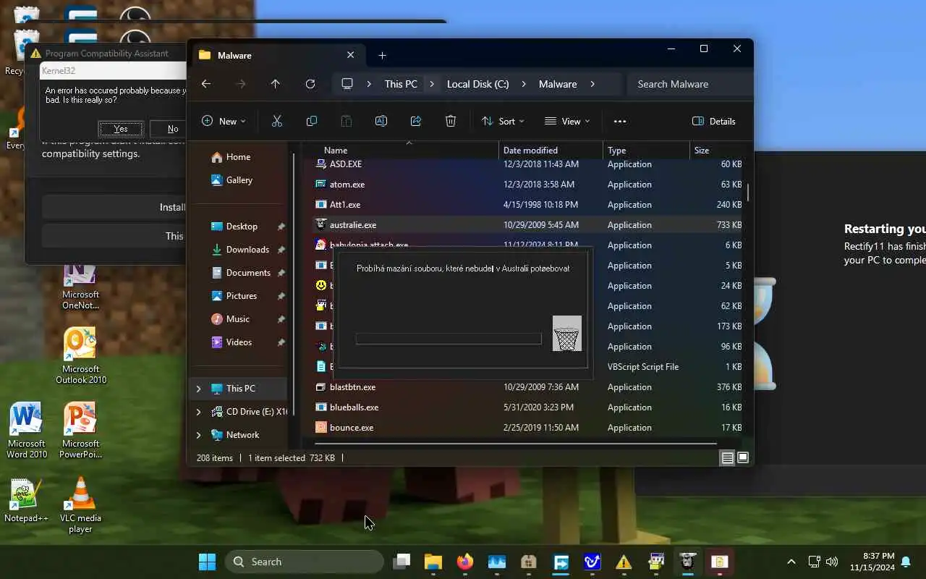This screenshot has height=579, width=926.
Task: Click the Up arrow to parent folder
Action: (276, 84)
